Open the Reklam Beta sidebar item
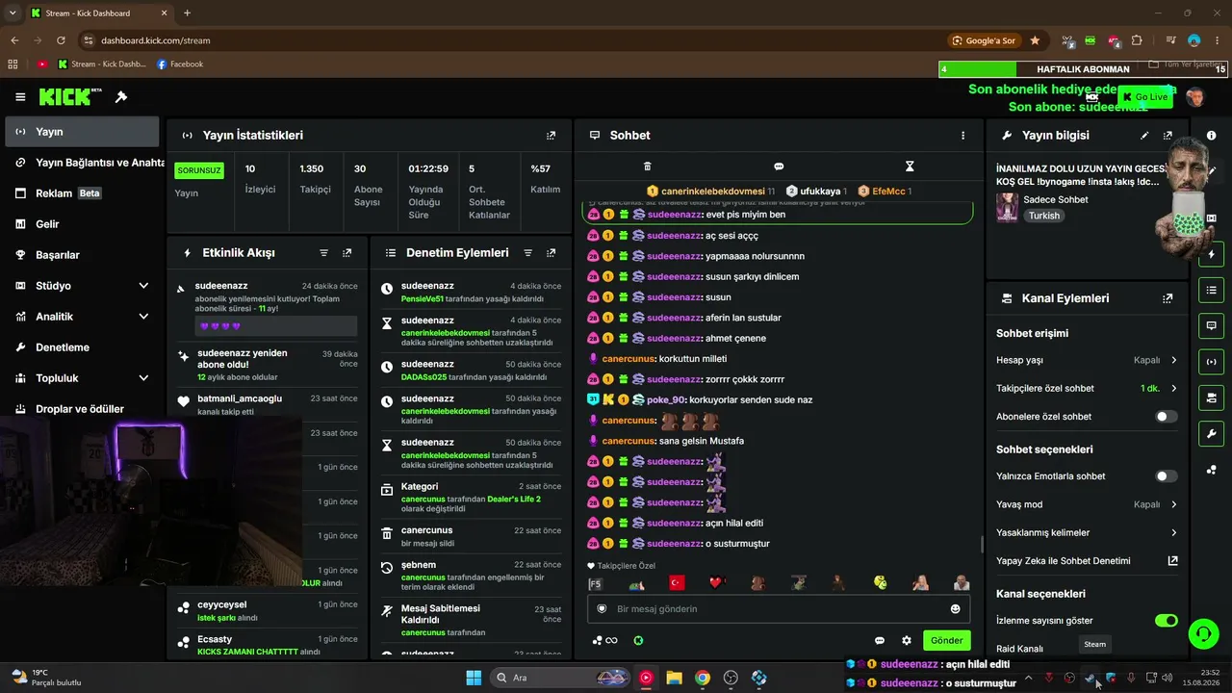This screenshot has width=1232, height=693. (x=82, y=193)
